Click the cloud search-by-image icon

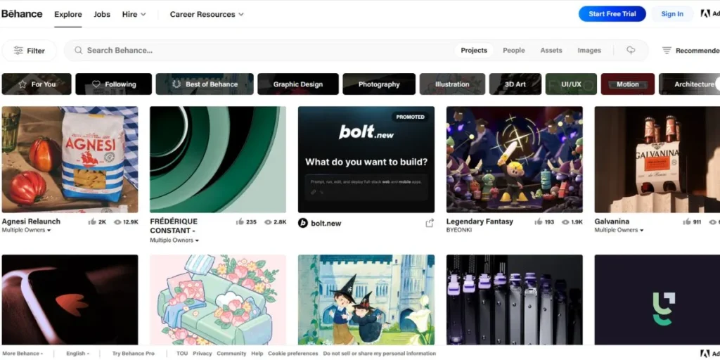631,50
